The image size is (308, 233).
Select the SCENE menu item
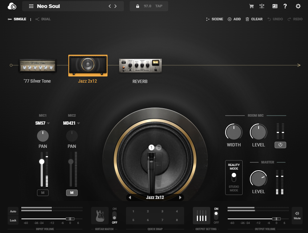[x=215, y=19]
